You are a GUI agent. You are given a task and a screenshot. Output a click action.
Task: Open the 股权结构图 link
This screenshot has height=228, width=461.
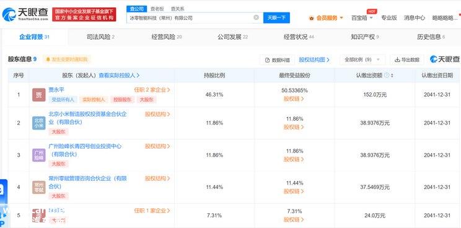(x=314, y=60)
